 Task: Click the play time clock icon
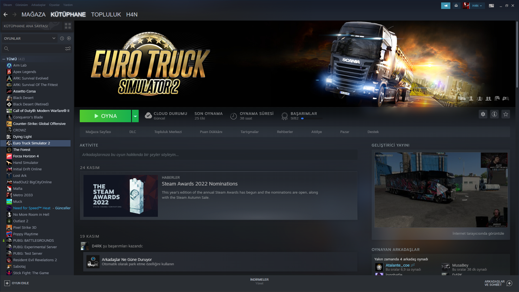233,116
